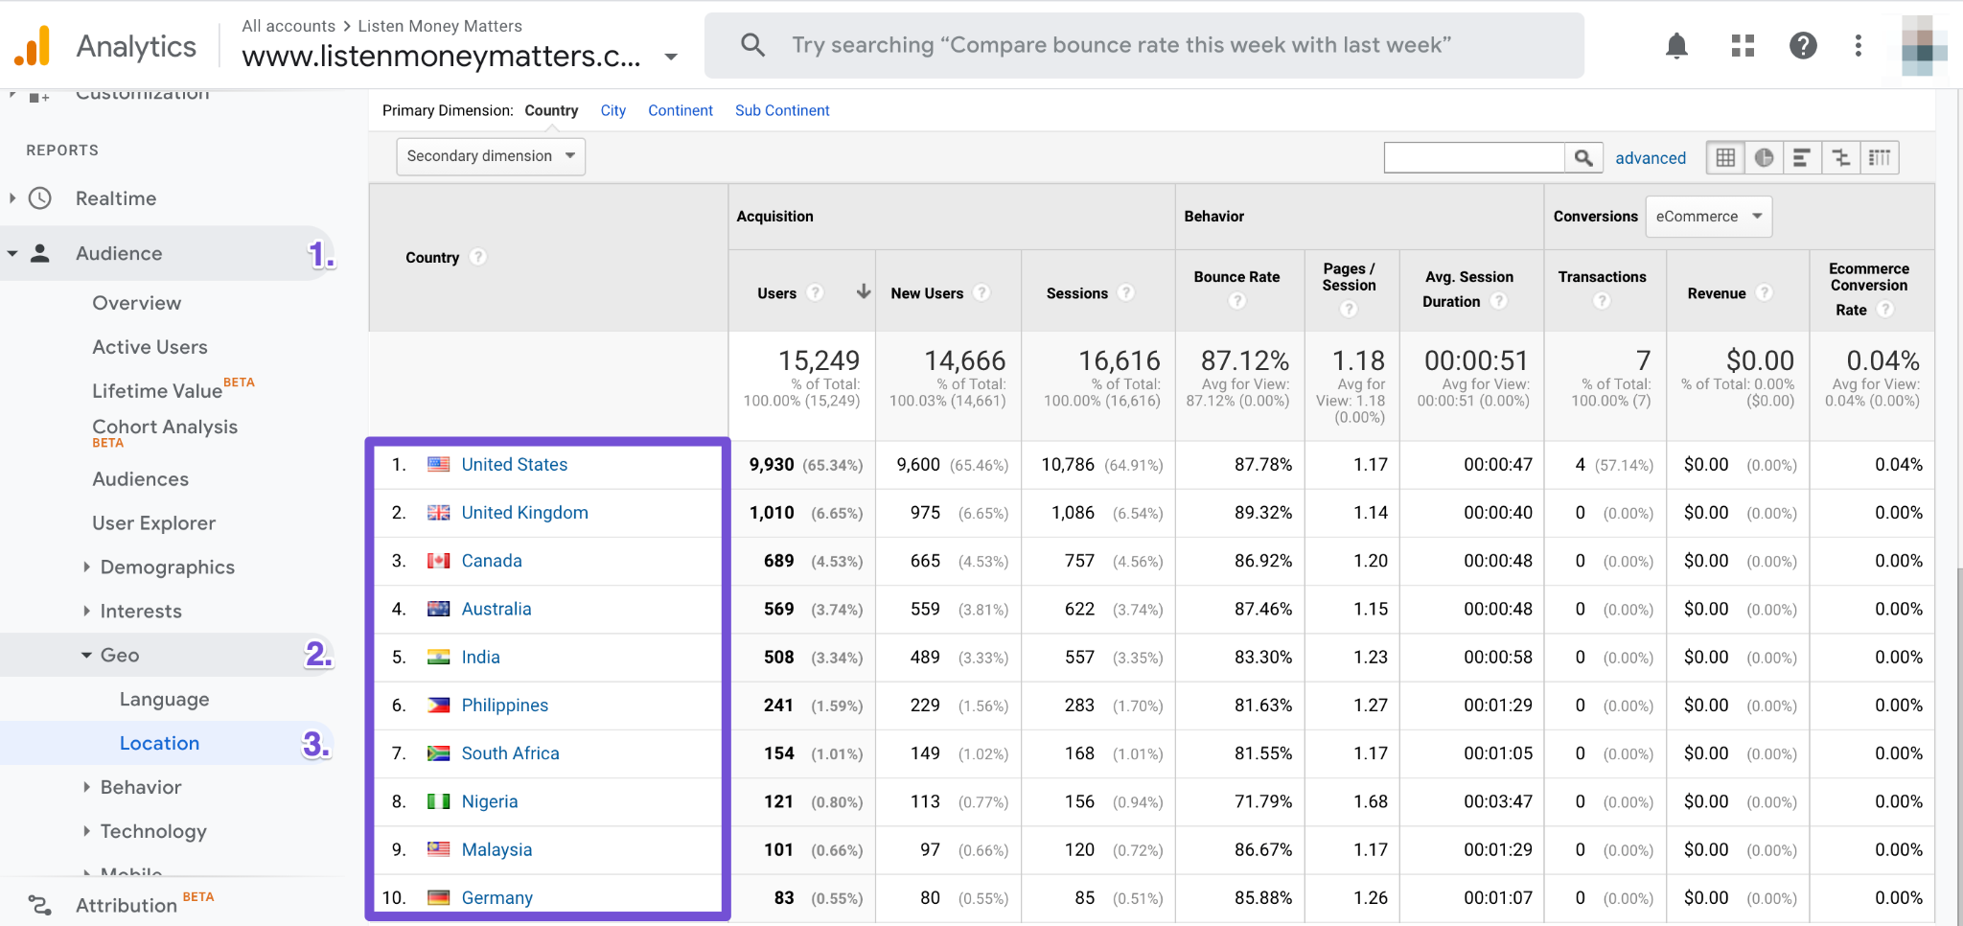Open the Secondary dimension dropdown

pos(491,156)
